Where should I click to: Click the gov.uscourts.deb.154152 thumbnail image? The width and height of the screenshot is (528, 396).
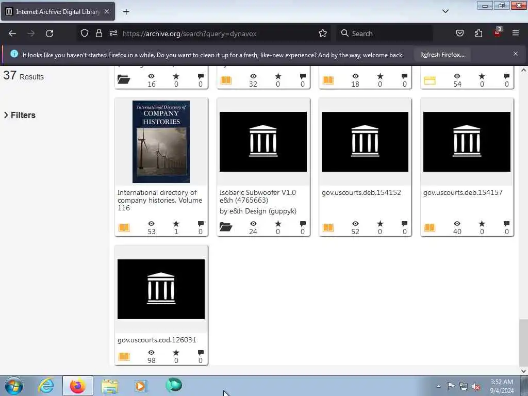point(365,142)
